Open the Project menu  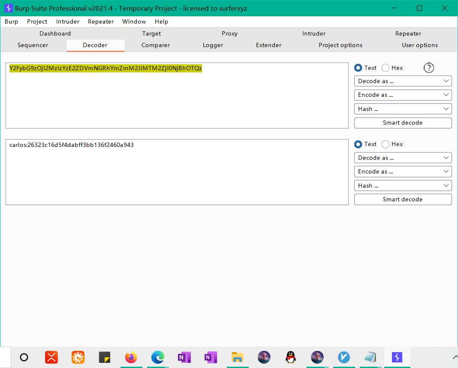pos(37,21)
